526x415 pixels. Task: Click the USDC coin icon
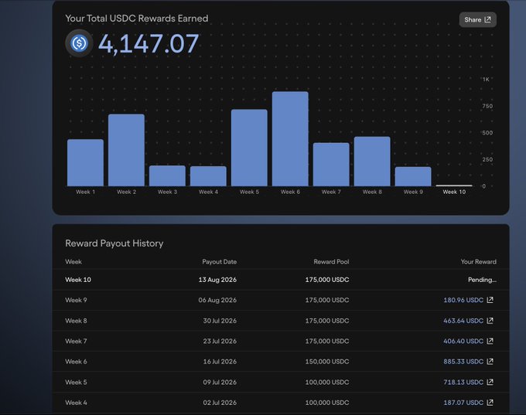click(79, 43)
